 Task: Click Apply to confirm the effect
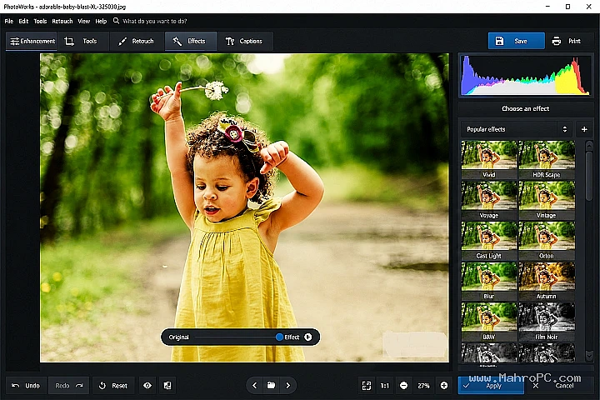491,386
